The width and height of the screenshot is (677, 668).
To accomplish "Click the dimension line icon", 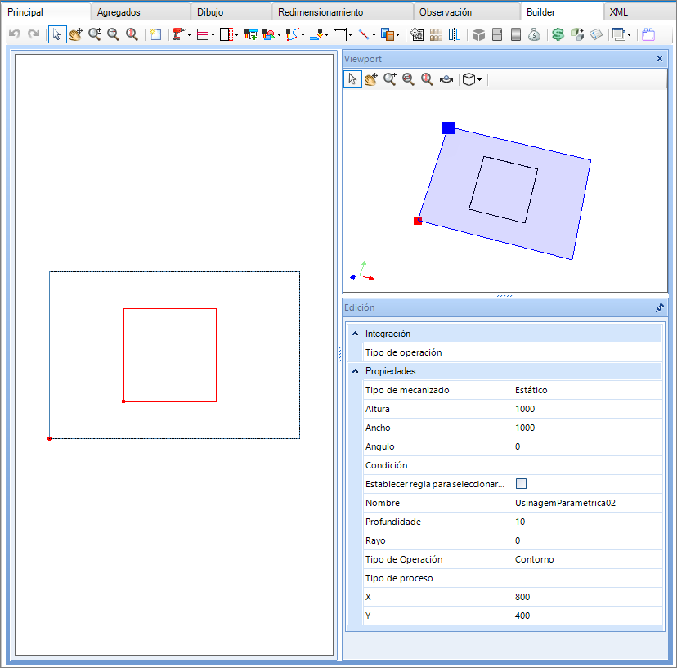I will (340, 34).
